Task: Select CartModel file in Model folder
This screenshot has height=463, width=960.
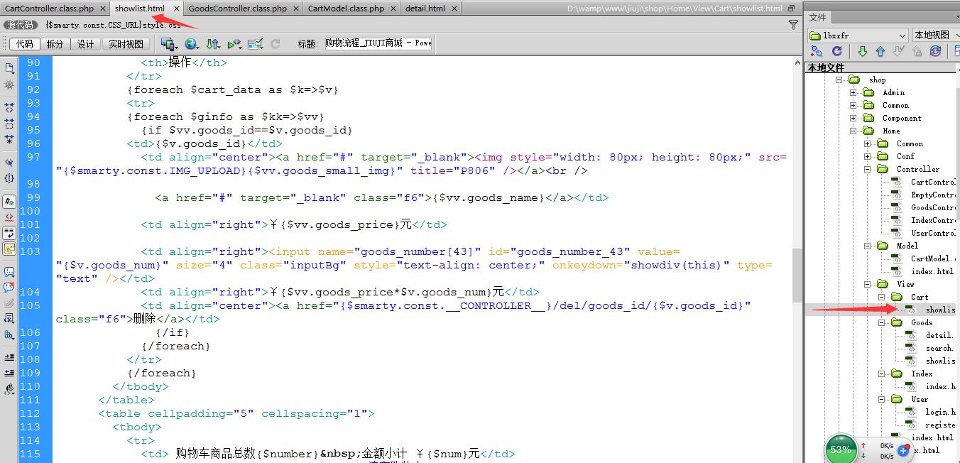Action: click(x=933, y=258)
